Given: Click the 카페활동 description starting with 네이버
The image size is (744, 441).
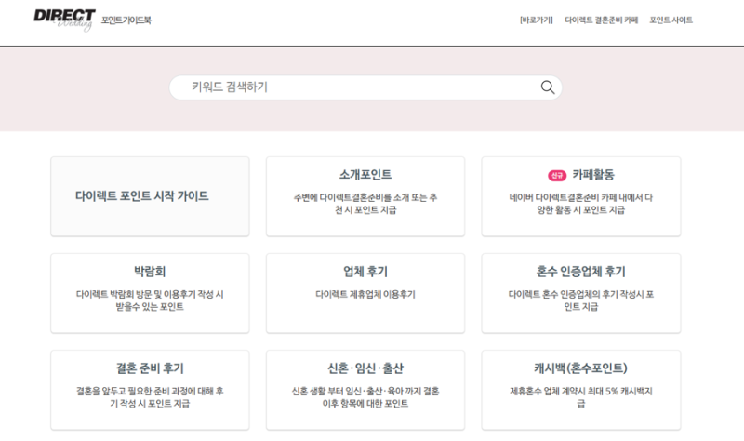Looking at the screenshot, I should (x=580, y=204).
